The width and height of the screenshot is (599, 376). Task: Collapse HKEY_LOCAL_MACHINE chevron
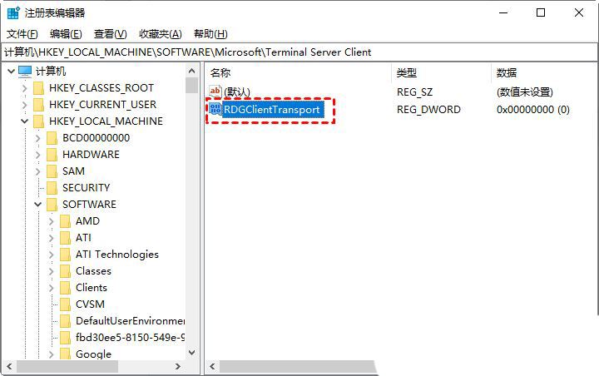click(24, 121)
